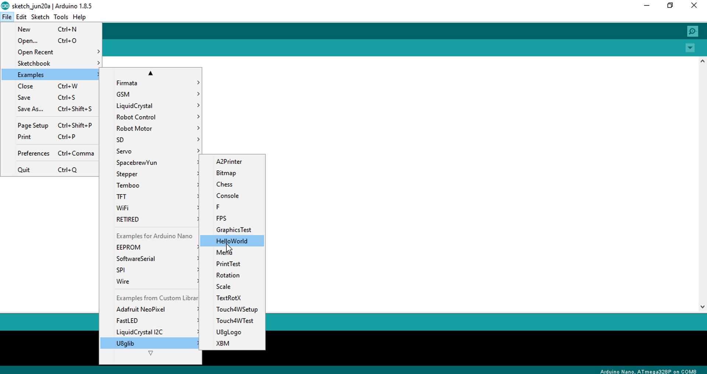The width and height of the screenshot is (707, 374).
Task: Open the GraphicsTest example
Action: pos(232,230)
